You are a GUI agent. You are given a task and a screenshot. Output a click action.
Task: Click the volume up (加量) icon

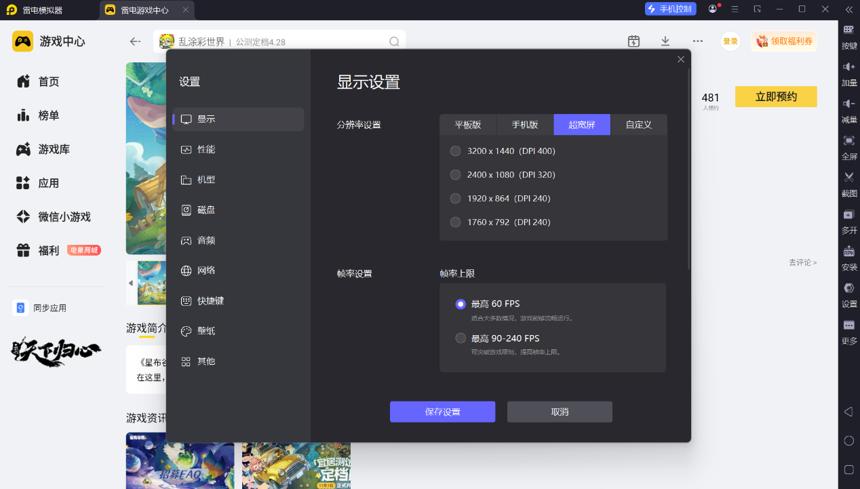(x=848, y=67)
